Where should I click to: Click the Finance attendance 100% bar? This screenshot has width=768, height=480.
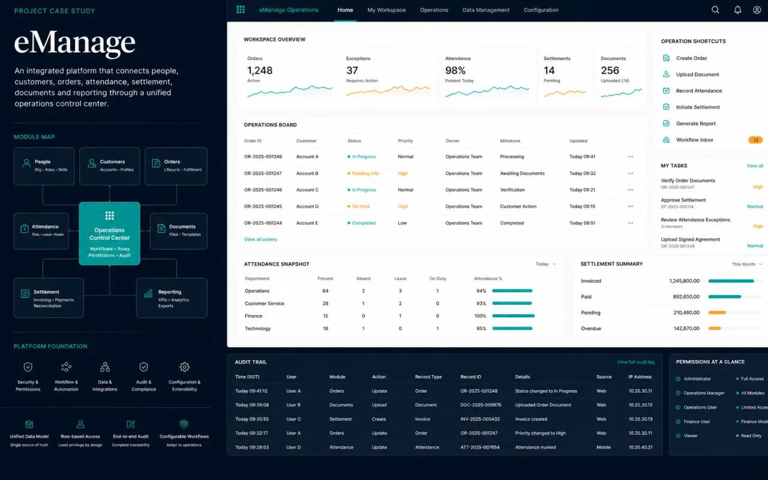(x=513, y=316)
